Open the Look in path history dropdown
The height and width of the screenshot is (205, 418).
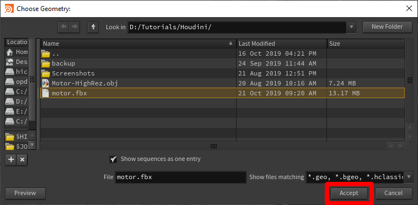click(351, 27)
